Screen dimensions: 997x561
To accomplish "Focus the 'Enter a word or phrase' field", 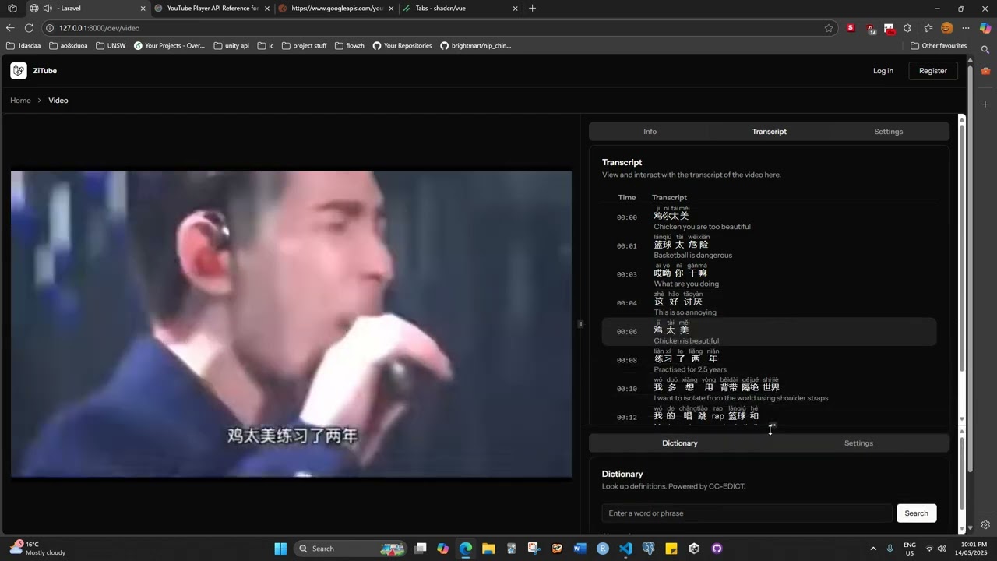I will (x=746, y=513).
